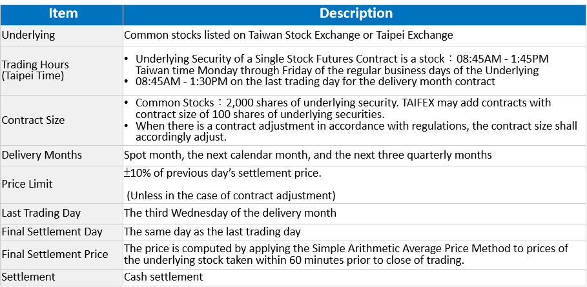Click the Cash settlement description text
Screen dimensions: 587x287
tap(163, 277)
